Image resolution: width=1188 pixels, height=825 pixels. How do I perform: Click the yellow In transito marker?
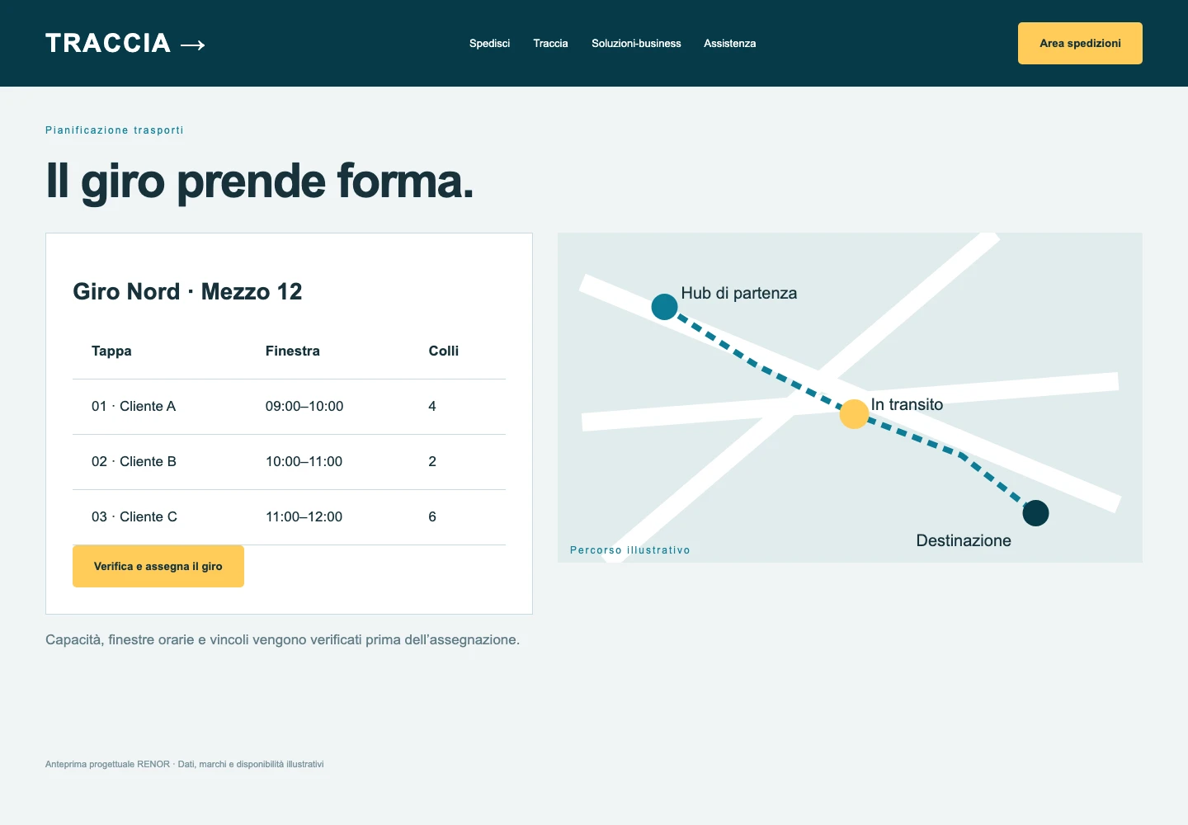(x=854, y=414)
